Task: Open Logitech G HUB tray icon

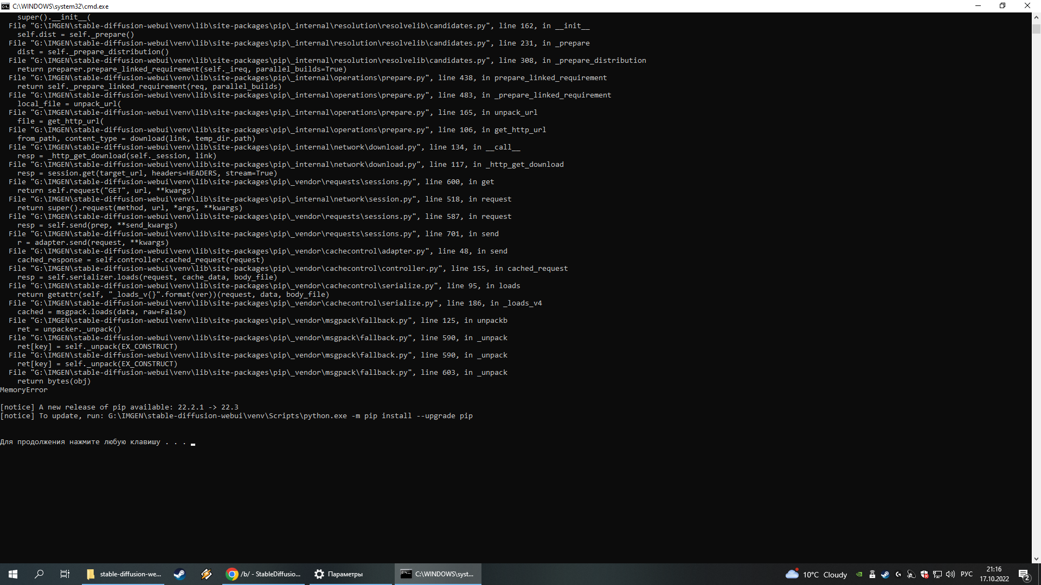Action: pyautogui.click(x=898, y=574)
